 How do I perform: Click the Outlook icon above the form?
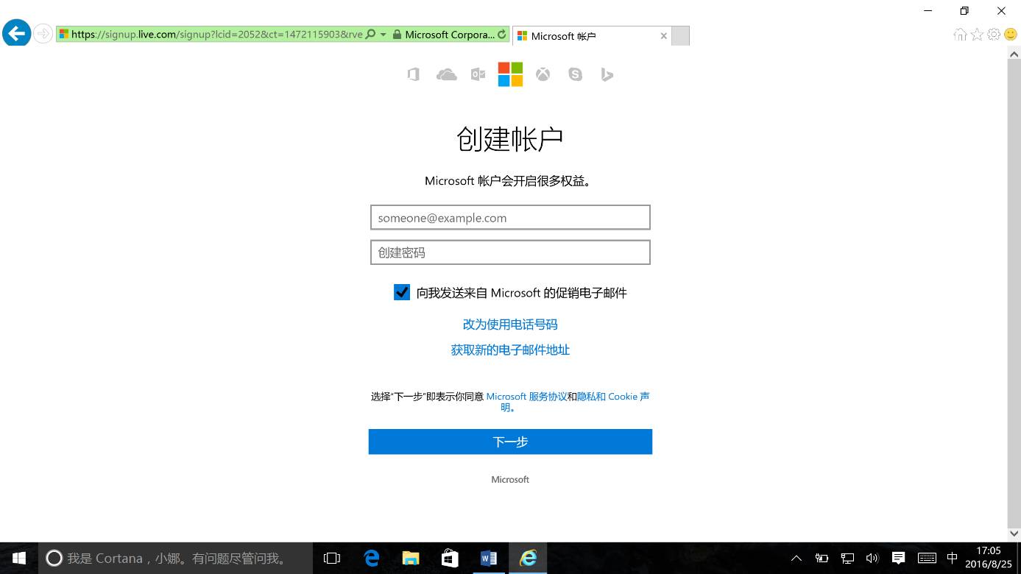(478, 74)
